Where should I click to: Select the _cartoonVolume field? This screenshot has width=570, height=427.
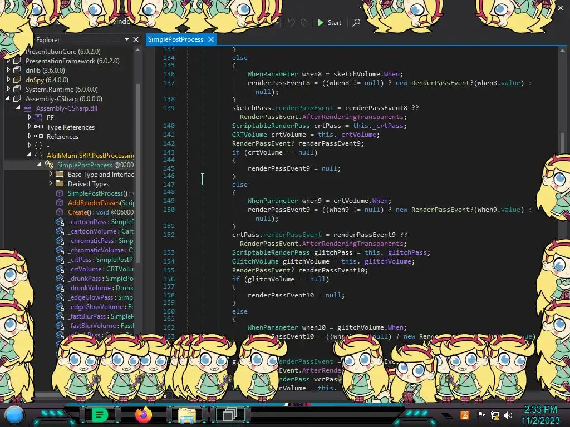click(101, 231)
